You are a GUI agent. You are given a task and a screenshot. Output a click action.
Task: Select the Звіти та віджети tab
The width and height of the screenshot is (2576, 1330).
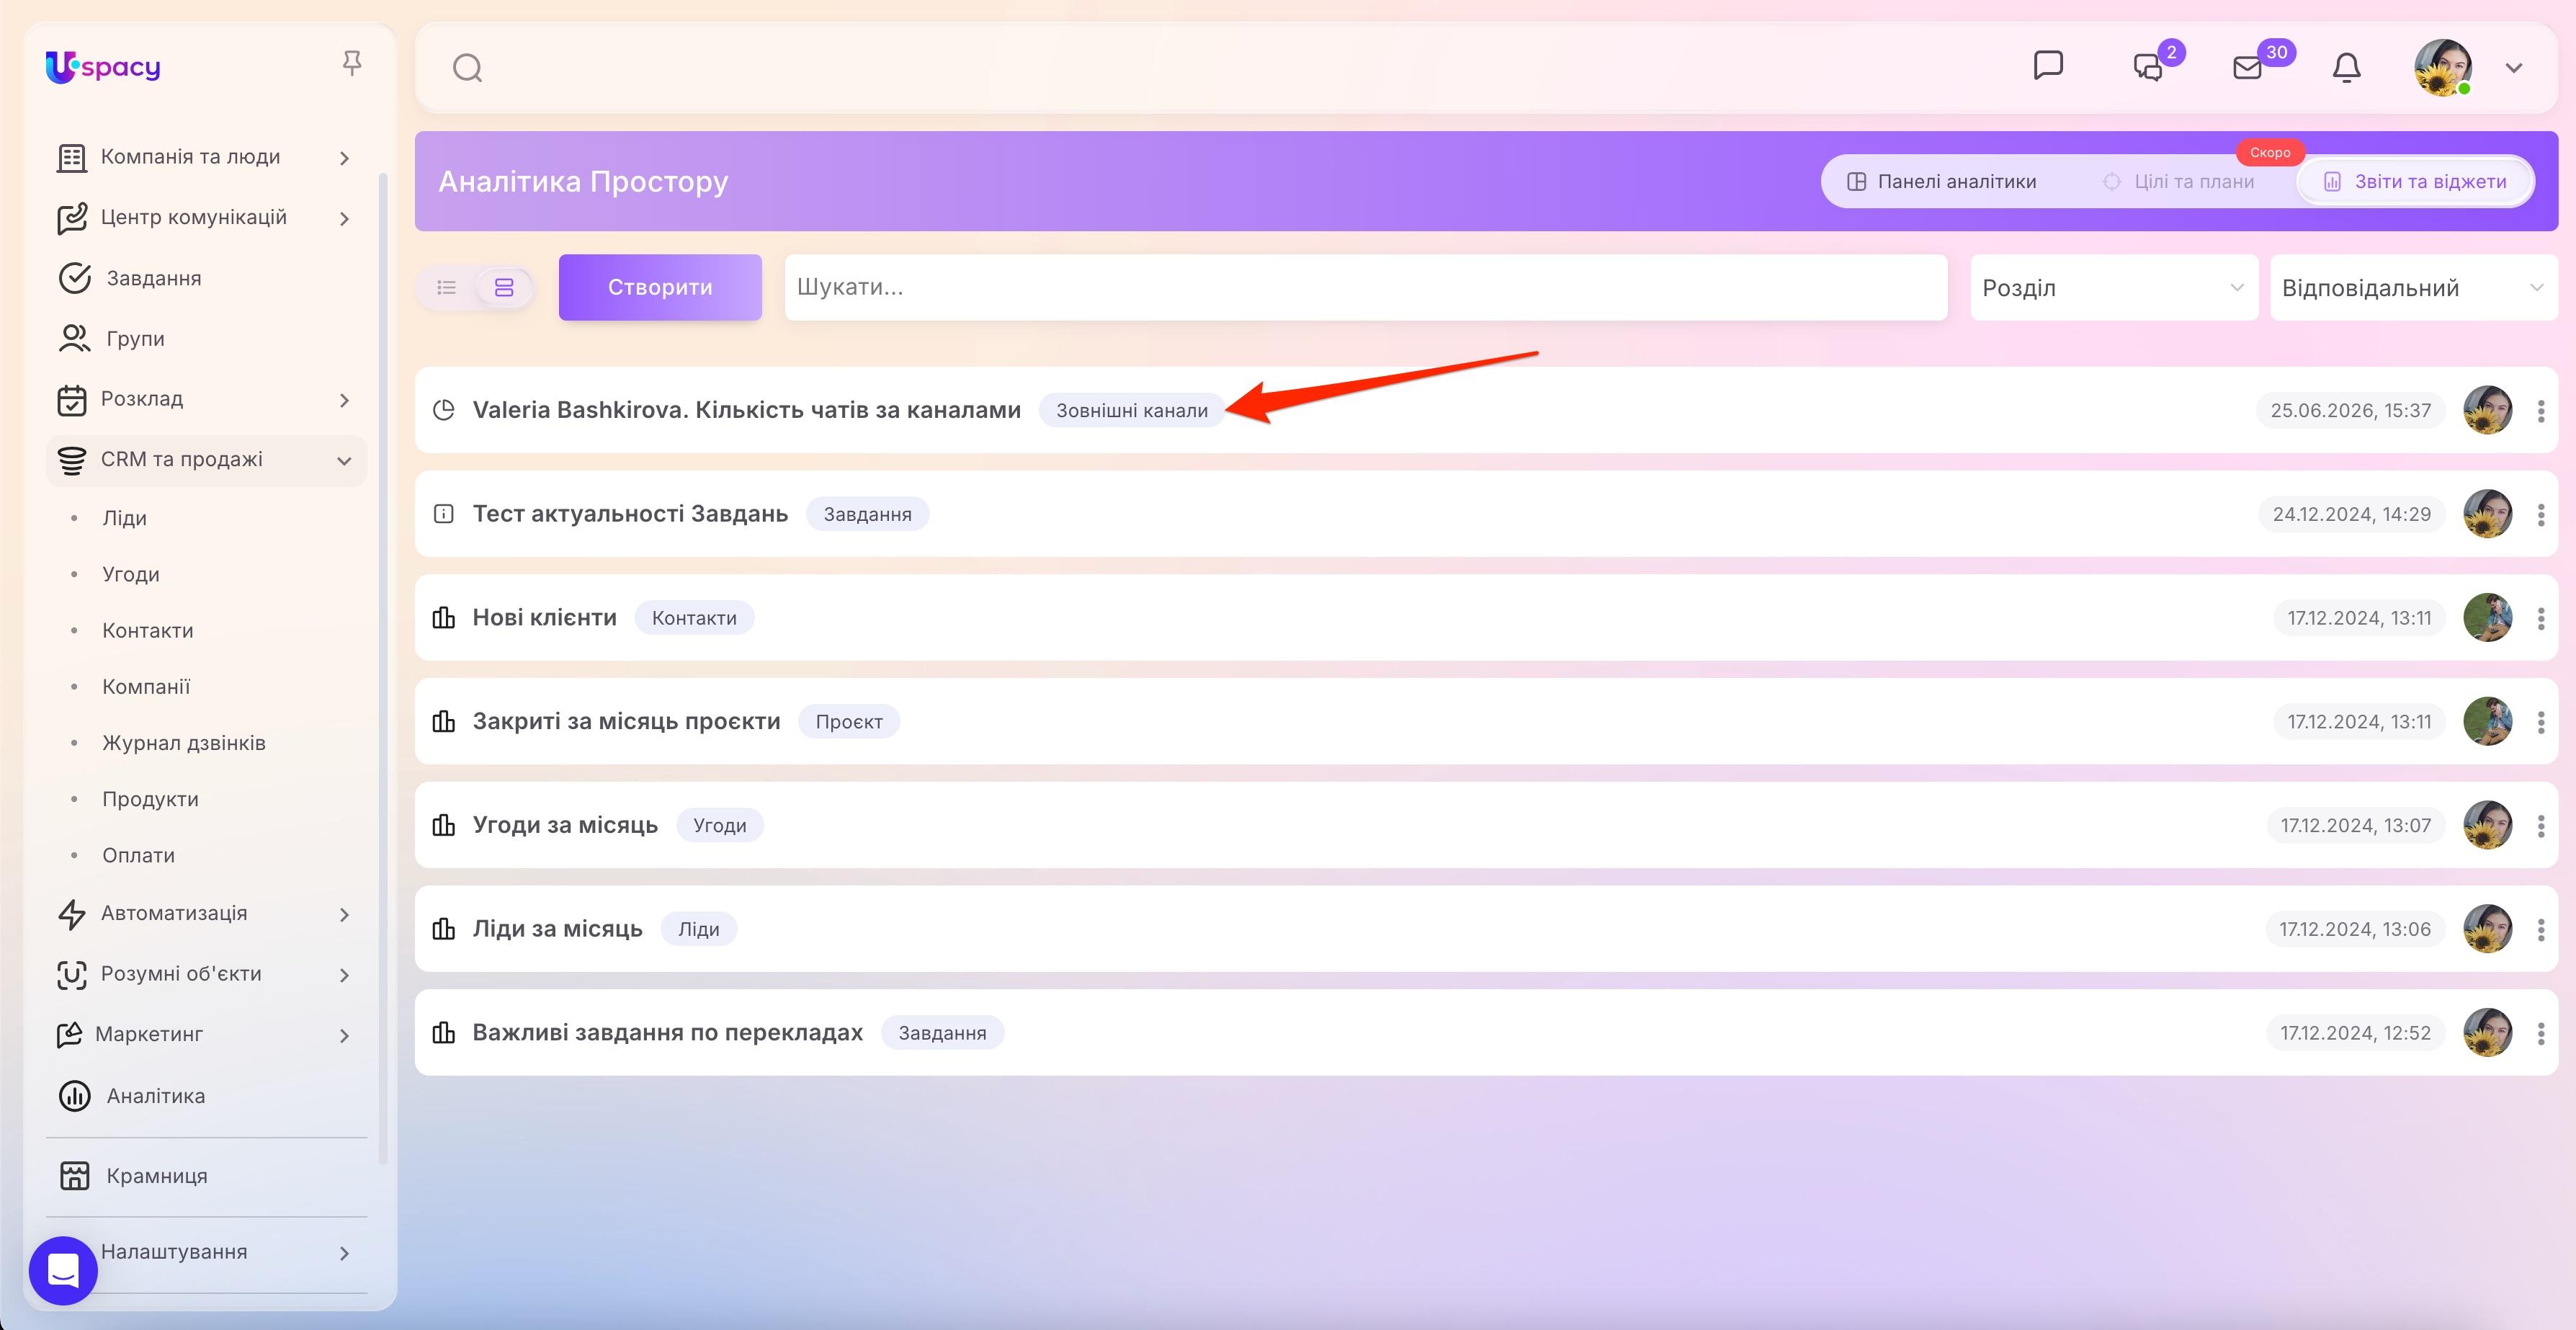coord(2415,182)
